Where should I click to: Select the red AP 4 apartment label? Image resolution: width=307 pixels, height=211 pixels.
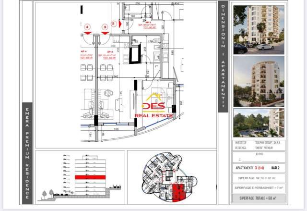(x=86, y=54)
